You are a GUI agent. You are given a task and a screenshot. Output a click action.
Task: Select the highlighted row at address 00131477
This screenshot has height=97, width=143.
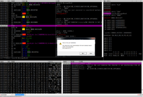coord(51,26)
